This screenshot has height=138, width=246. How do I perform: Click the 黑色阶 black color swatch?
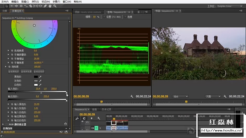[x=36, y=77]
